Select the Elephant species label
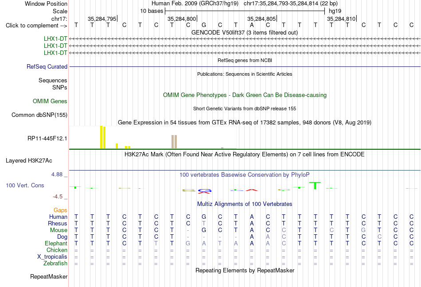The width and height of the screenshot is (421, 287). click(56, 243)
